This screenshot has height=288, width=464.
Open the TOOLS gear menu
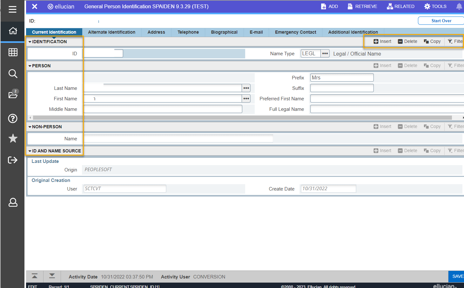435,6
